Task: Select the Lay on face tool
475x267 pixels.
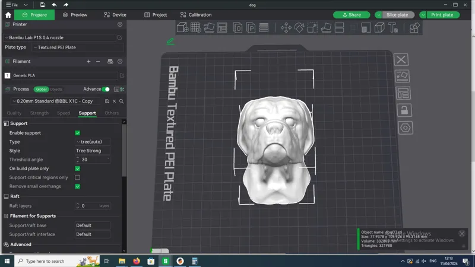Action: click(326, 27)
